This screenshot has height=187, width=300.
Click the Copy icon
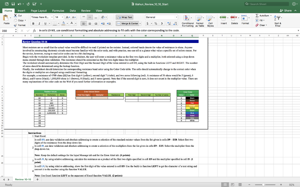coord(15,20)
